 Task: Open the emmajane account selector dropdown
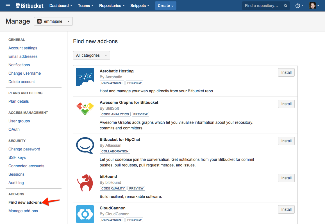(x=53, y=21)
